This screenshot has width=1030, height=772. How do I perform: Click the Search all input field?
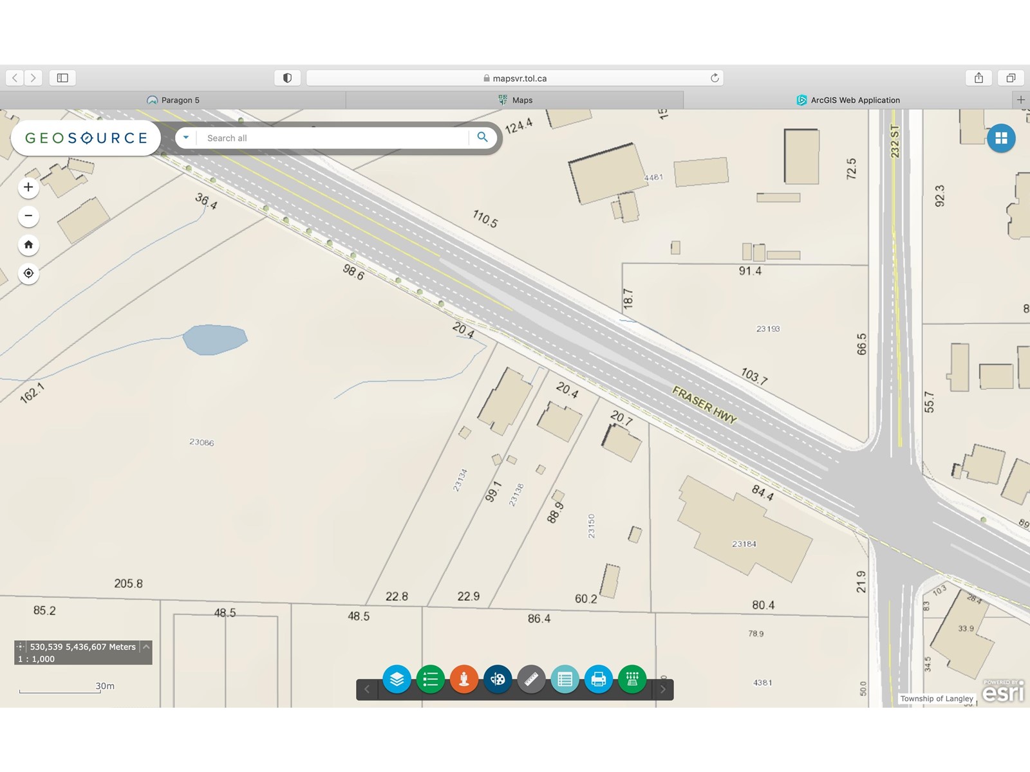(335, 138)
